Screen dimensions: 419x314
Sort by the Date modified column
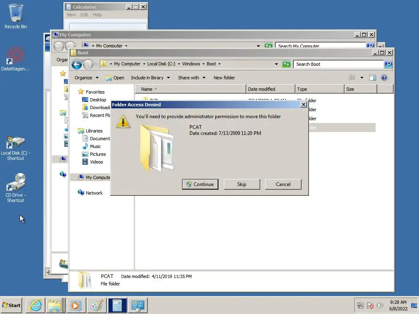(270, 89)
